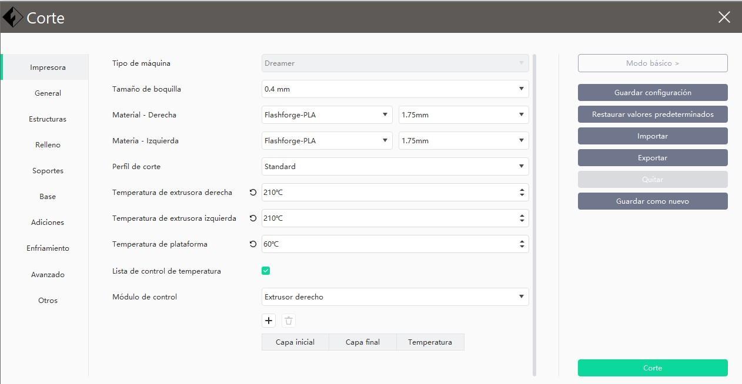This screenshot has width=742, height=384.
Task: Open the Soportes settings tab
Action: (x=48, y=171)
